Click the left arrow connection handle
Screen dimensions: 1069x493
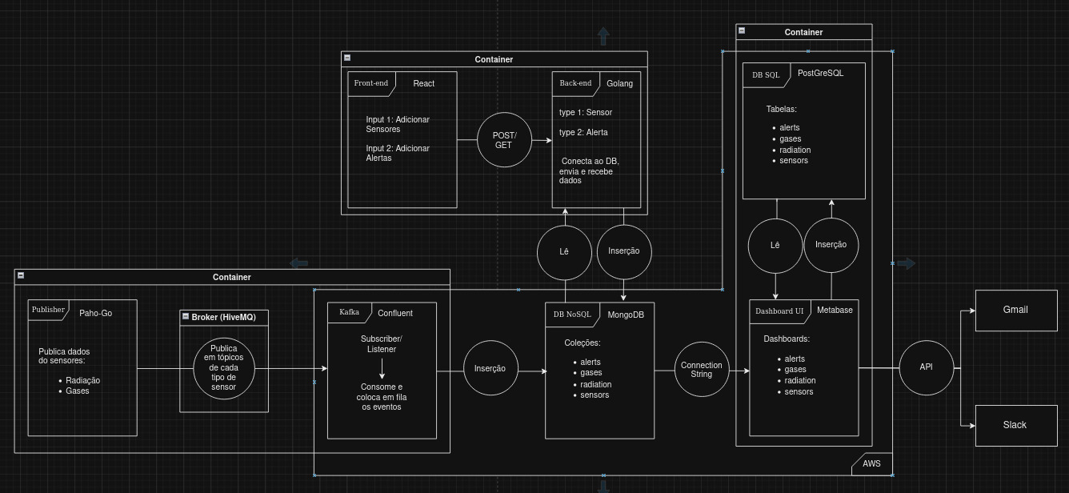coord(298,263)
